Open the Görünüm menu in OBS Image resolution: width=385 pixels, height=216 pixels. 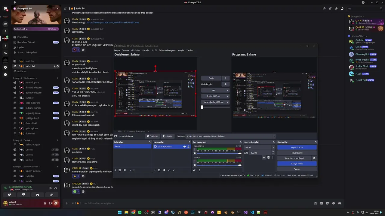(x=136, y=50)
